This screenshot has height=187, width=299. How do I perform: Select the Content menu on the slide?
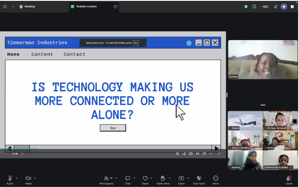pyautogui.click(x=42, y=54)
